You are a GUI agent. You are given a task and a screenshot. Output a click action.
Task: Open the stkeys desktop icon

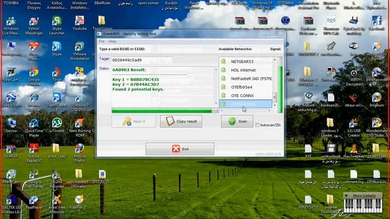click(x=353, y=100)
